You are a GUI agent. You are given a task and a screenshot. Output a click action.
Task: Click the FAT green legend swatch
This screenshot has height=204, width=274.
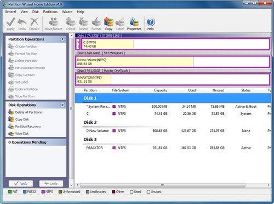point(10,192)
